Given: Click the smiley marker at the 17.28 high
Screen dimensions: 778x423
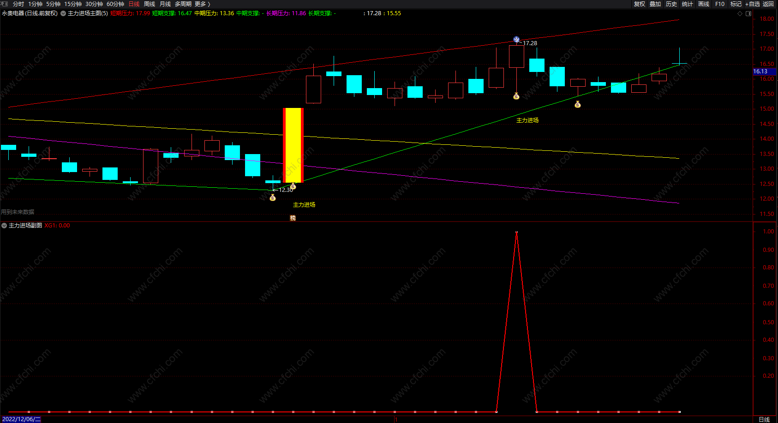Looking at the screenshot, I should click(x=516, y=40).
